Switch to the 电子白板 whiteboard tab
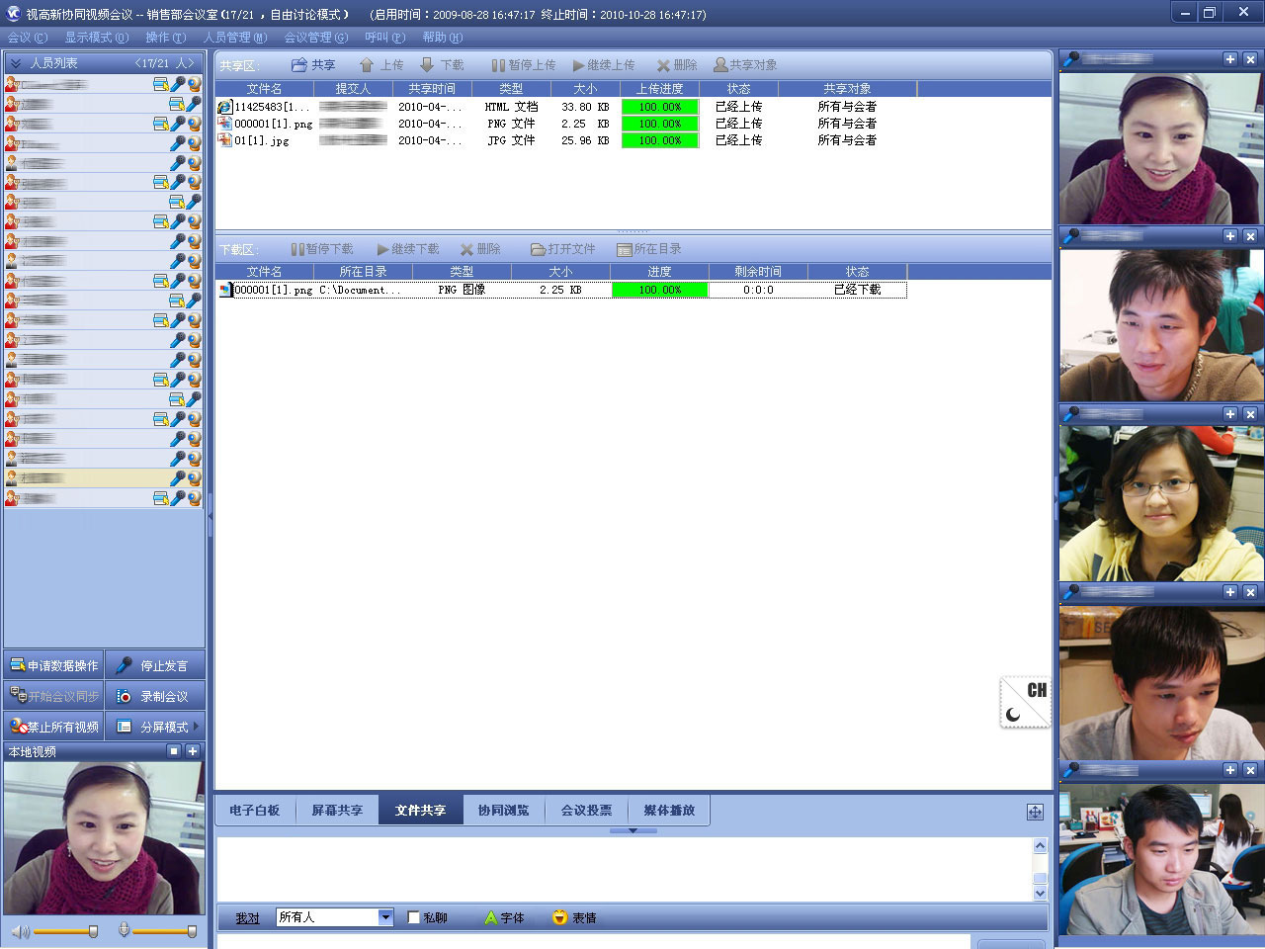The width and height of the screenshot is (1265, 949). point(255,811)
